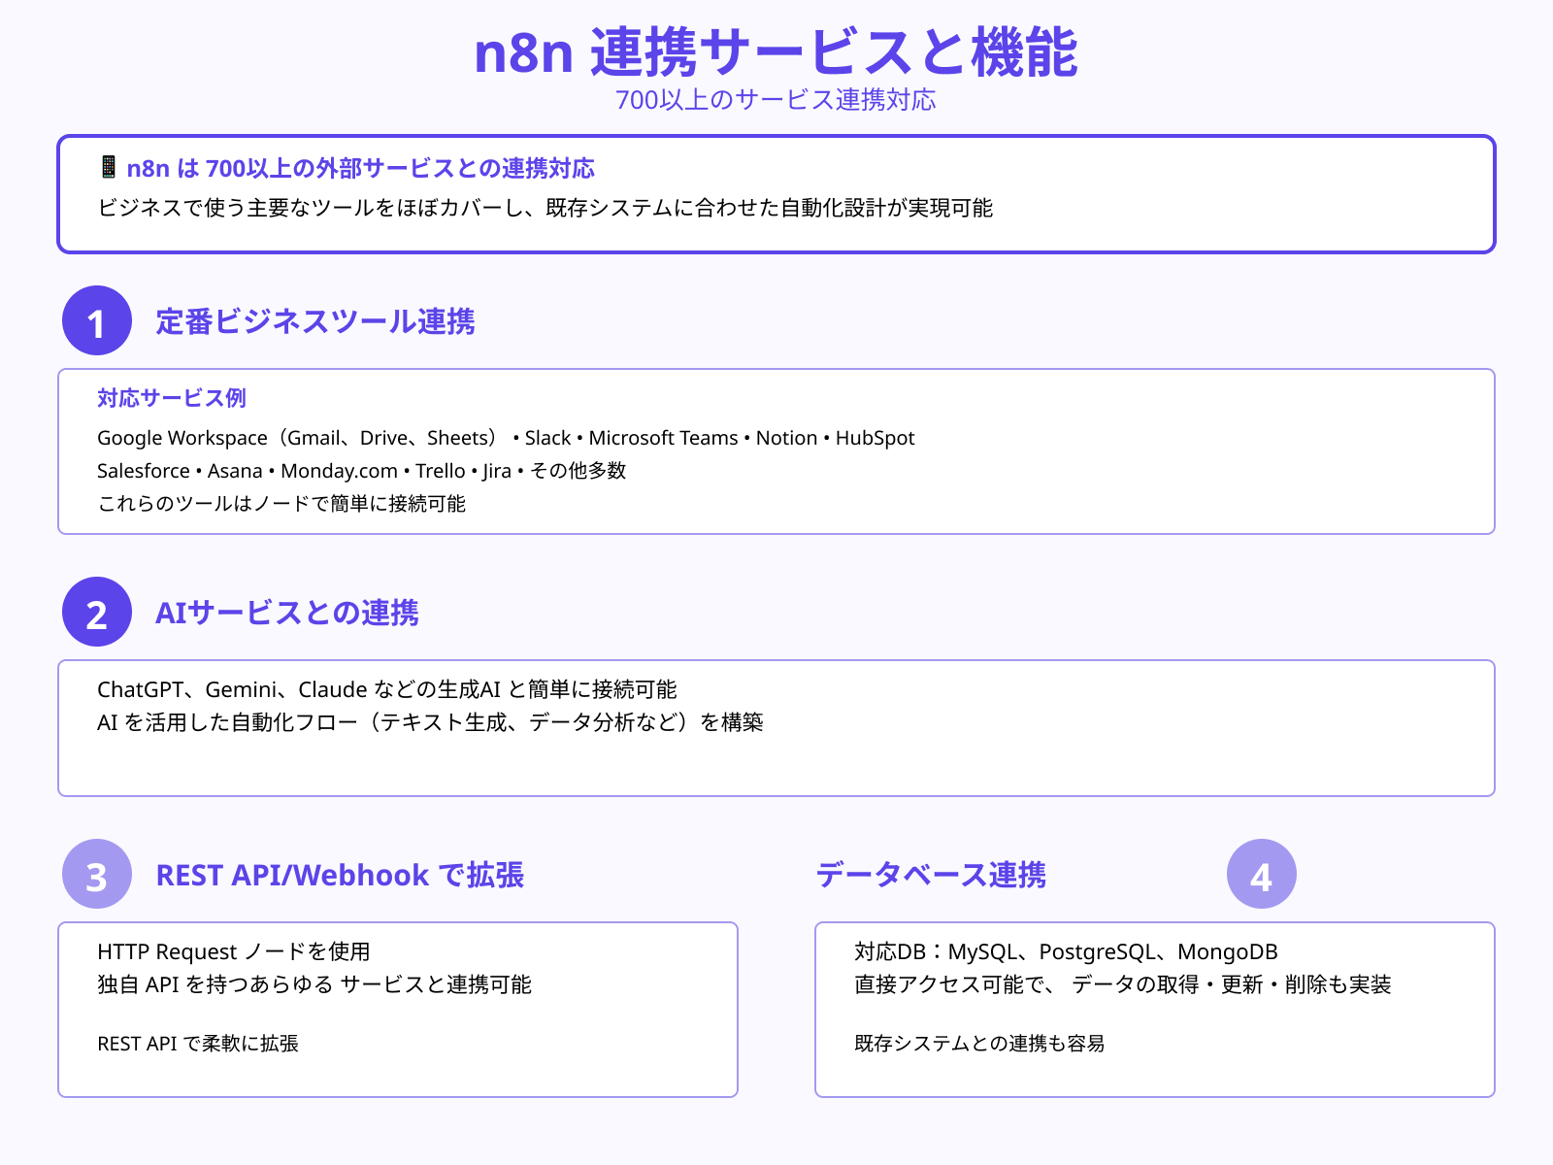1553x1165 pixels.
Task: Click the 700以上のサービス連携対応 subtitle
Action: point(776,99)
